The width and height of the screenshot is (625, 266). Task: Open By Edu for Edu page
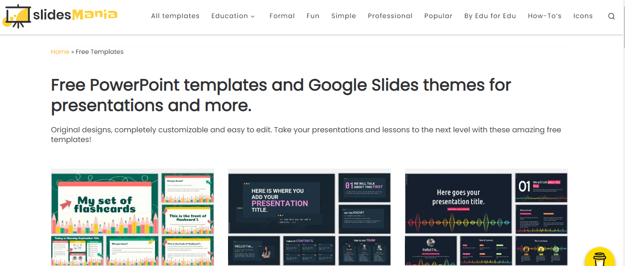[490, 16]
